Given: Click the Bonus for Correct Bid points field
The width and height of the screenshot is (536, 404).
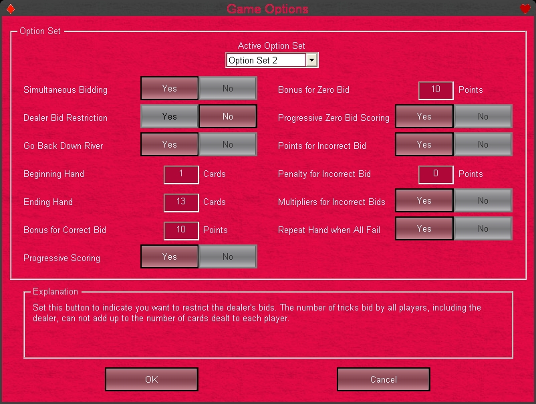Looking at the screenshot, I should tap(181, 230).
